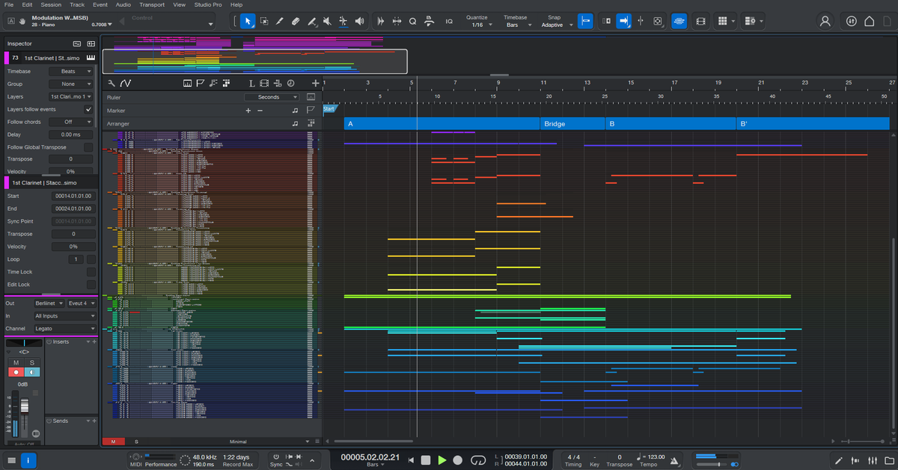The width and height of the screenshot is (898, 470).
Task: Open the Track menu
Action: tap(77, 4)
